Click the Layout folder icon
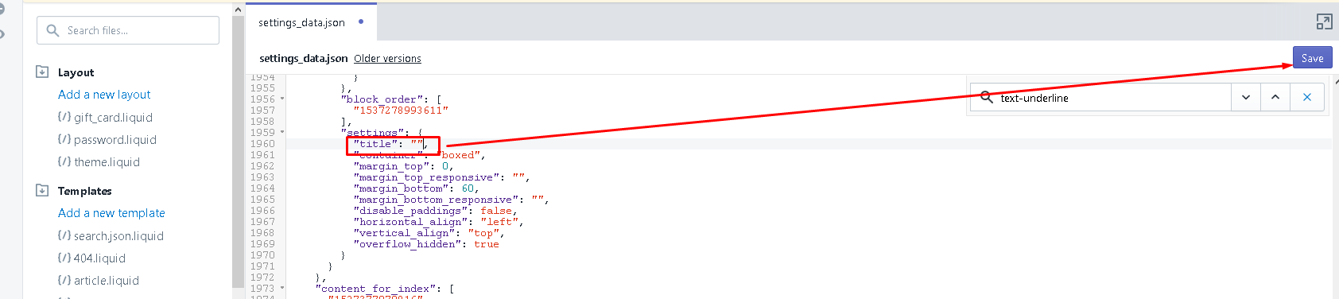 click(42, 72)
